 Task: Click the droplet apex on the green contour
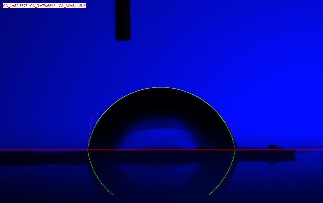(x=161, y=87)
